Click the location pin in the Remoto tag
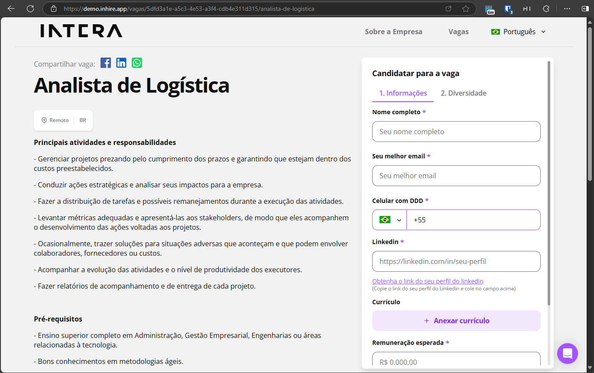 [x=44, y=120]
